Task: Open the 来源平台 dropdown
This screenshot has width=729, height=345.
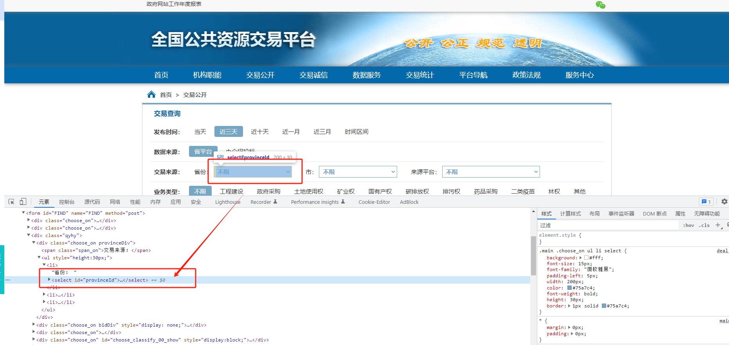Action: click(x=491, y=172)
